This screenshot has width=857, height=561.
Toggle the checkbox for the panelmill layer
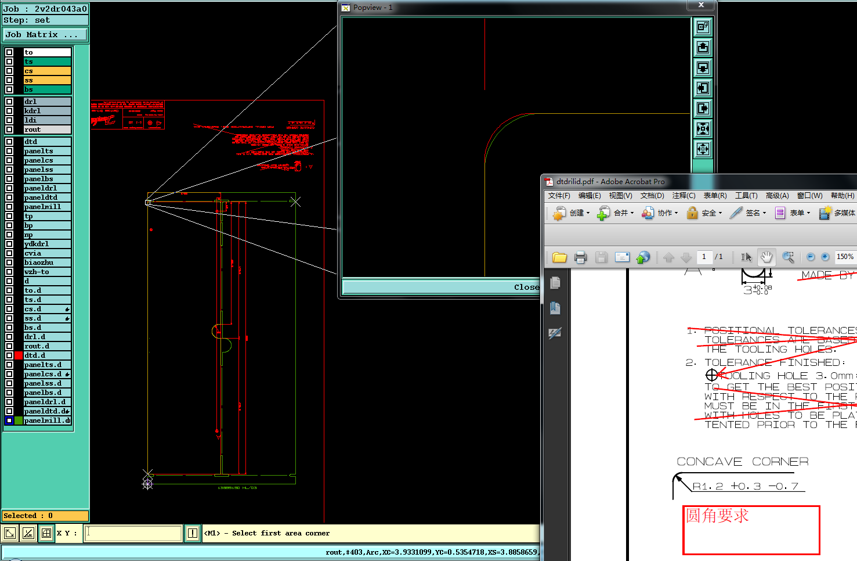coord(9,207)
